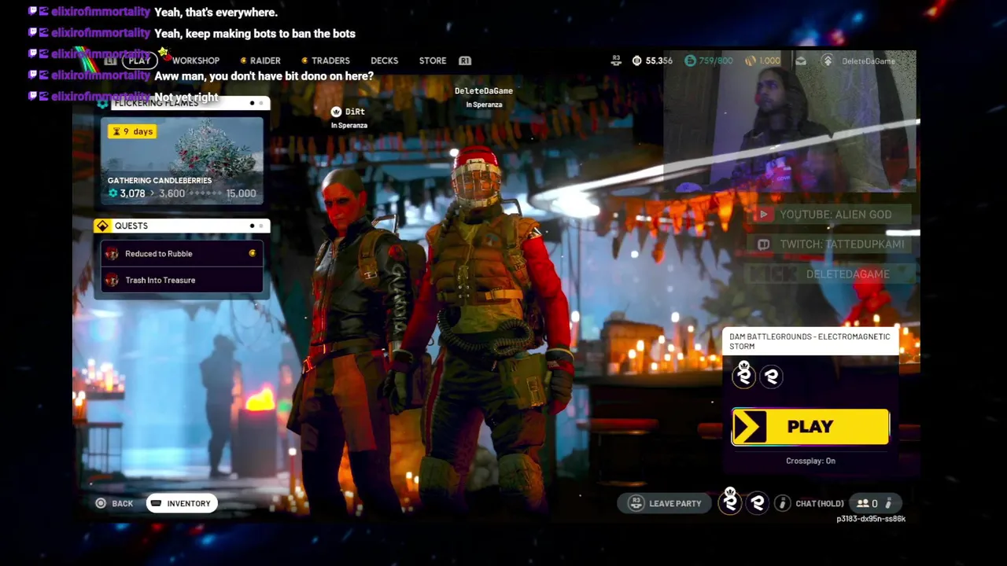Viewport: 1007px width, 566px height.
Task: Open the WORKSHOP tab
Action: (x=196, y=61)
